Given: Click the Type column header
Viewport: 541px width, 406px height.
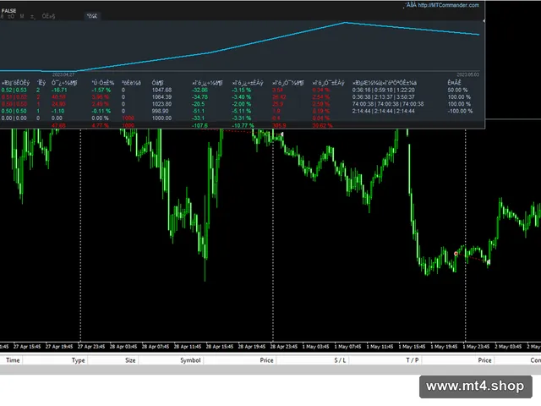Looking at the screenshot, I should tap(79, 360).
